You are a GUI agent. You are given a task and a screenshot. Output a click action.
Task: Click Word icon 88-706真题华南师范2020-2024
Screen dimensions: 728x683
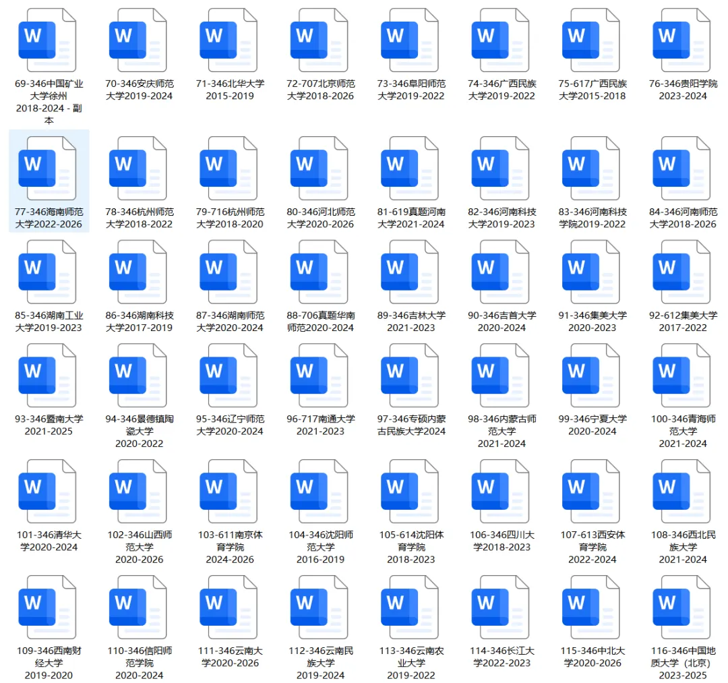pos(319,272)
